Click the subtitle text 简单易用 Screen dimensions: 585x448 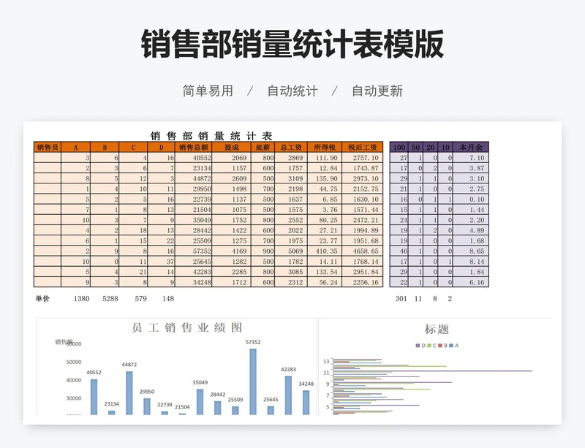pyautogui.click(x=208, y=91)
